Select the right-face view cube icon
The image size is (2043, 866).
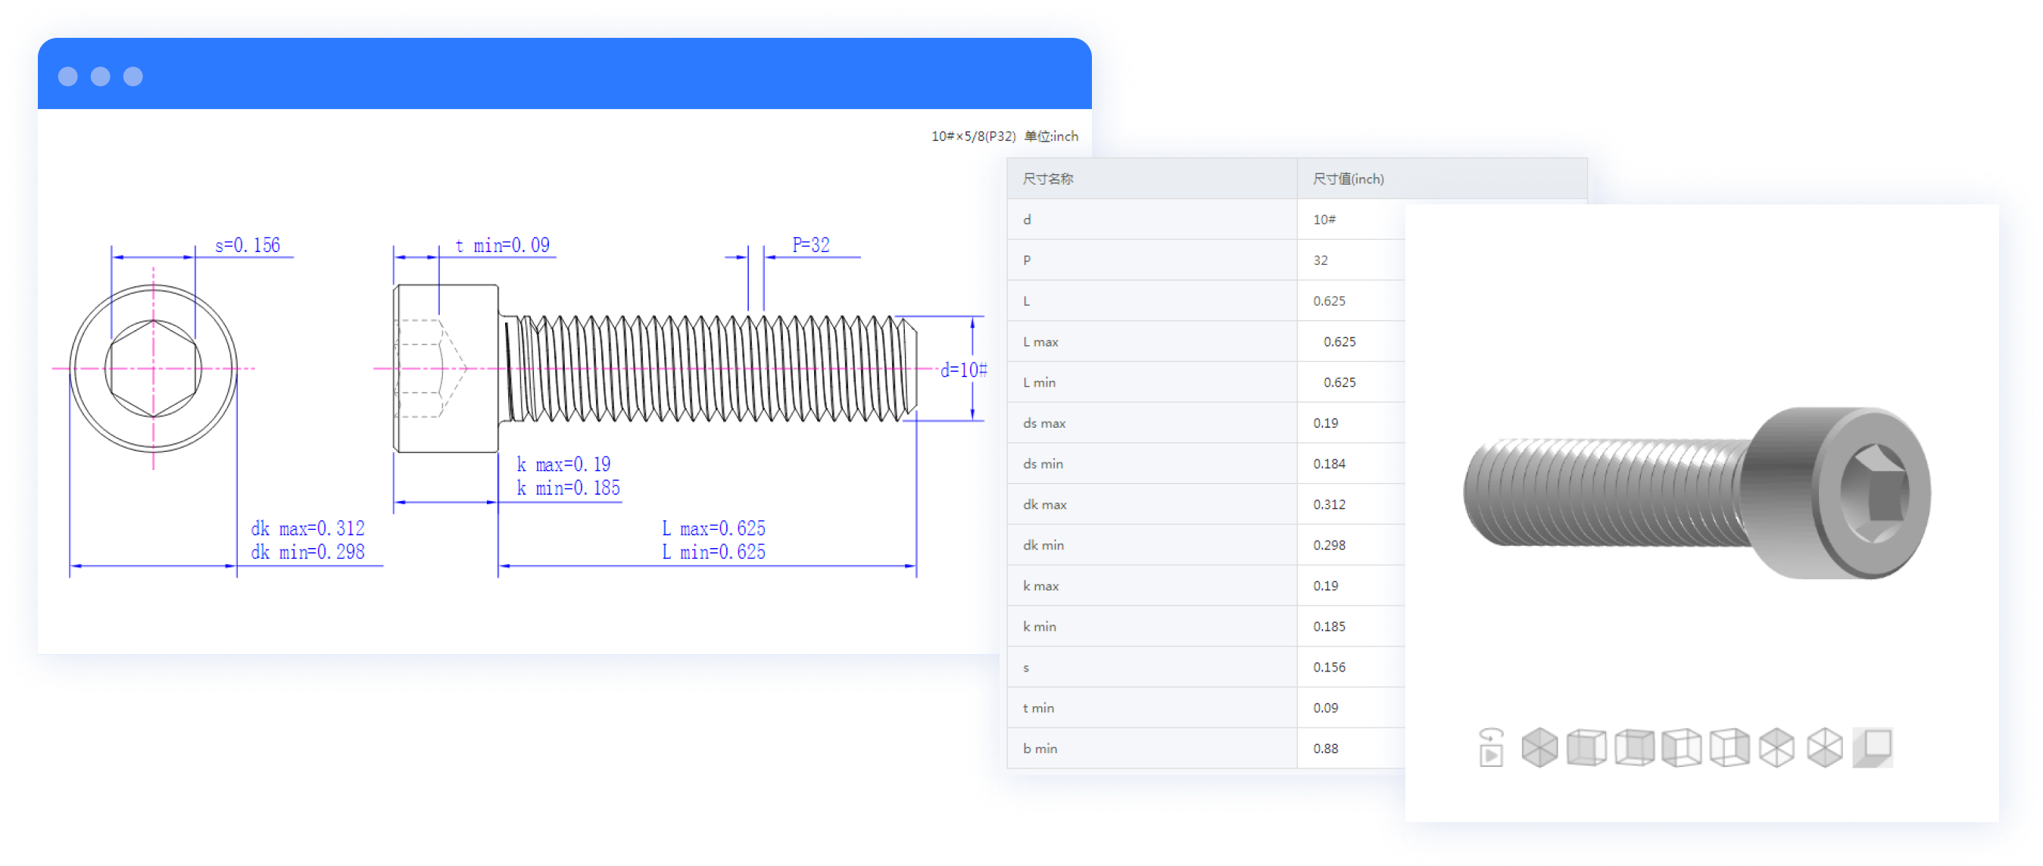(x=1729, y=748)
